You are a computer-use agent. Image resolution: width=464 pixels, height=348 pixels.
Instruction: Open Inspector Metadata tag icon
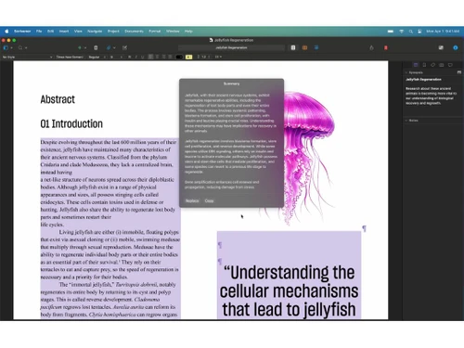[433, 65]
